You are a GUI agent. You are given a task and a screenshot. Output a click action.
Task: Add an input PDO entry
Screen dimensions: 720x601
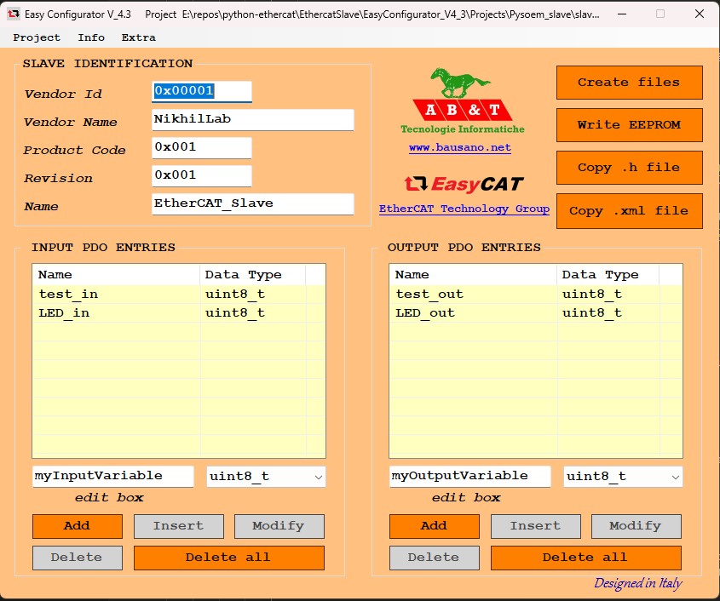pyautogui.click(x=78, y=526)
